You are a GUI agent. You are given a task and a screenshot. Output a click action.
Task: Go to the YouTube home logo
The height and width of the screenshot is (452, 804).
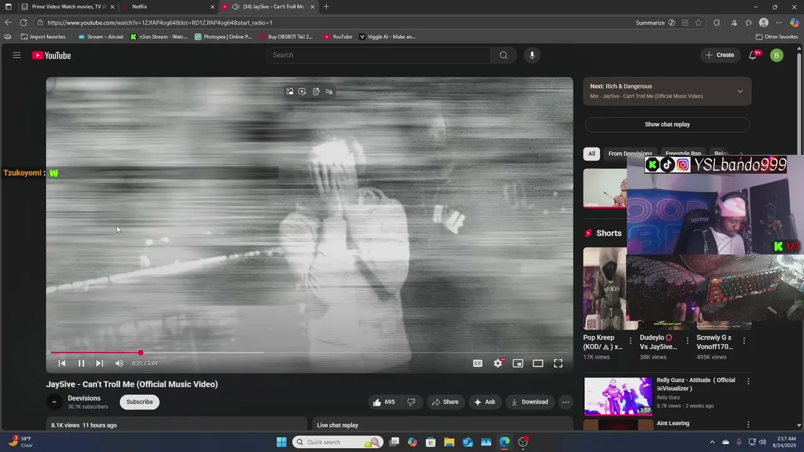(x=52, y=55)
